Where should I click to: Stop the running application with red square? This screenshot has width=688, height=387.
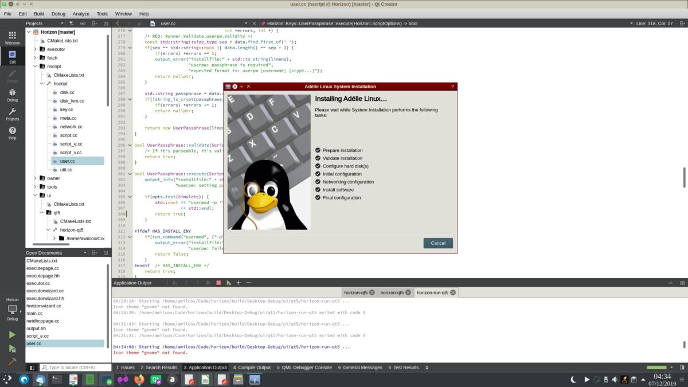pos(218,283)
